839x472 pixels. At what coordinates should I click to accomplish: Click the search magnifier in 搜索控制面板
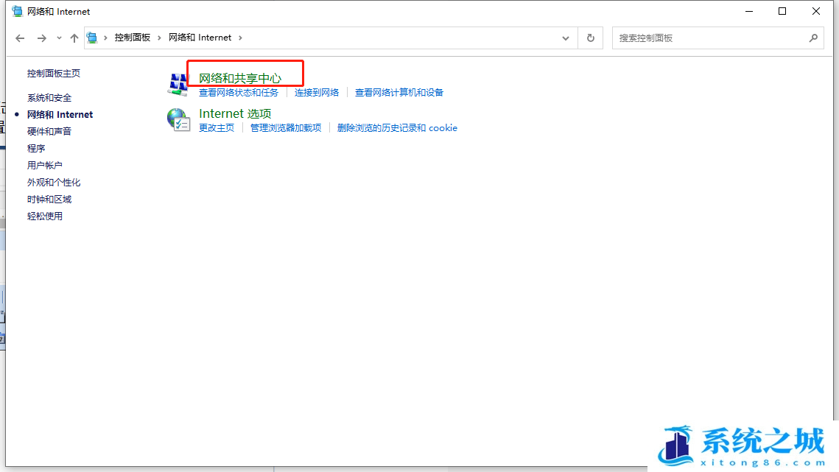point(813,37)
